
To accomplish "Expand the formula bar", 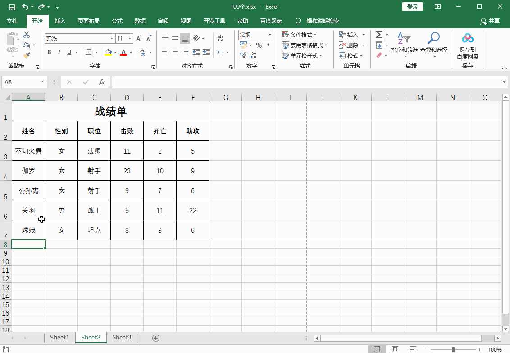I will pyautogui.click(x=504, y=82).
